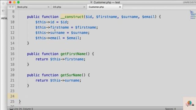Click the getSurName method name

coord(71,75)
